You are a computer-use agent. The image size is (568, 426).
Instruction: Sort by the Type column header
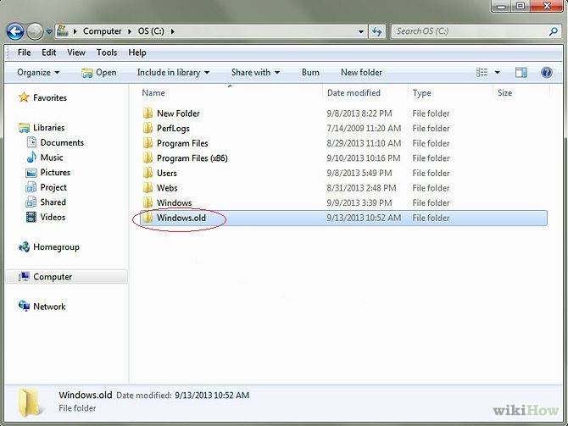pyautogui.click(x=421, y=93)
